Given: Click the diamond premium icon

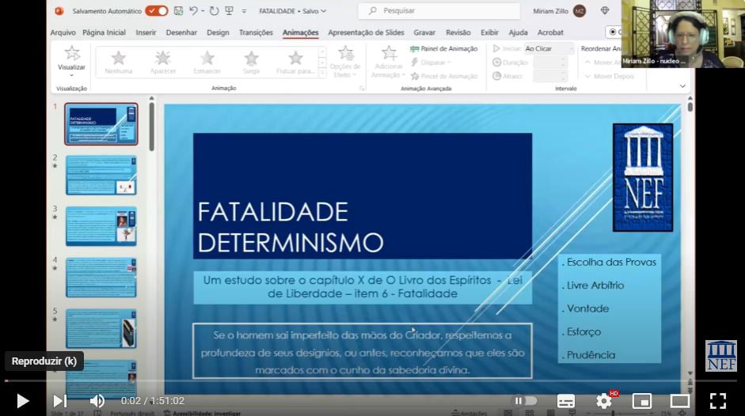Looking at the screenshot, I should coord(605,10).
